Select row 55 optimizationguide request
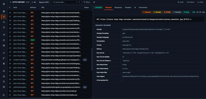 50,87
